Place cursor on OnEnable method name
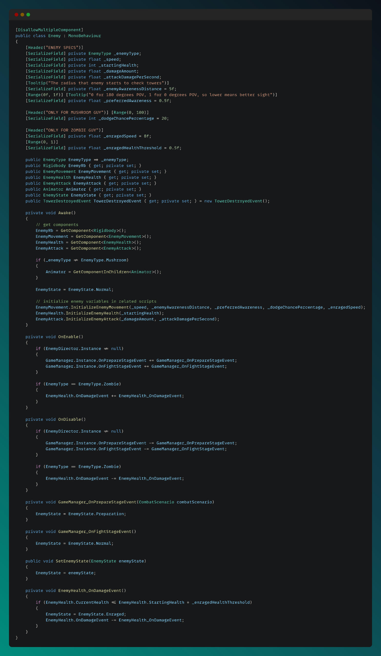 click(x=68, y=337)
